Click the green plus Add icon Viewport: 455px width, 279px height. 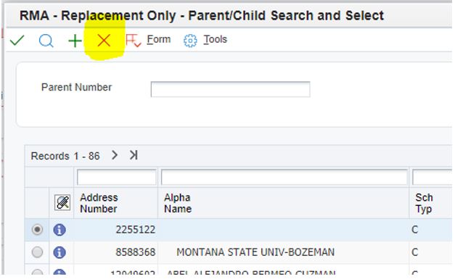point(75,41)
